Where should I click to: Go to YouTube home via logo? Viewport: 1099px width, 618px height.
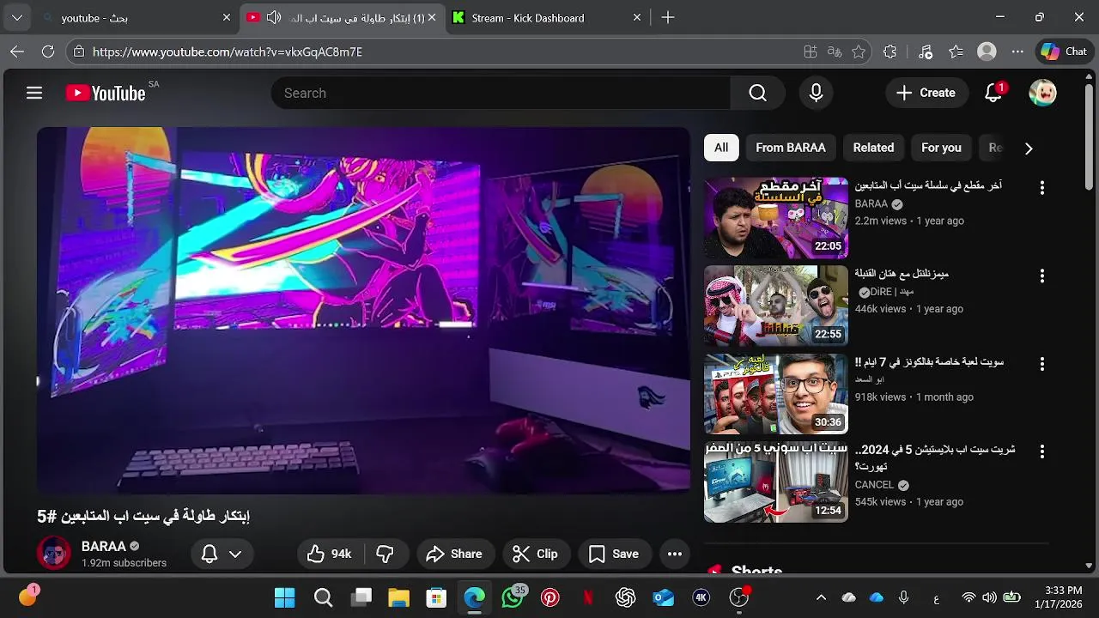(x=106, y=93)
